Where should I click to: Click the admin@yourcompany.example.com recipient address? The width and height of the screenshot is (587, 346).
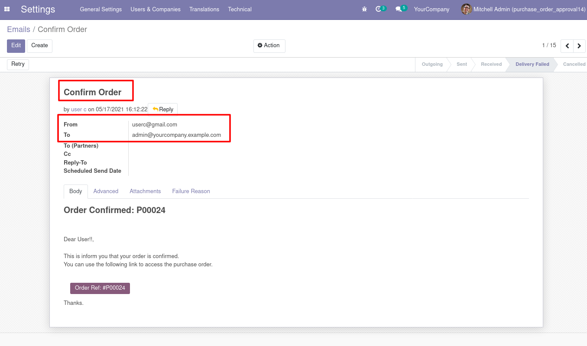[x=176, y=135]
